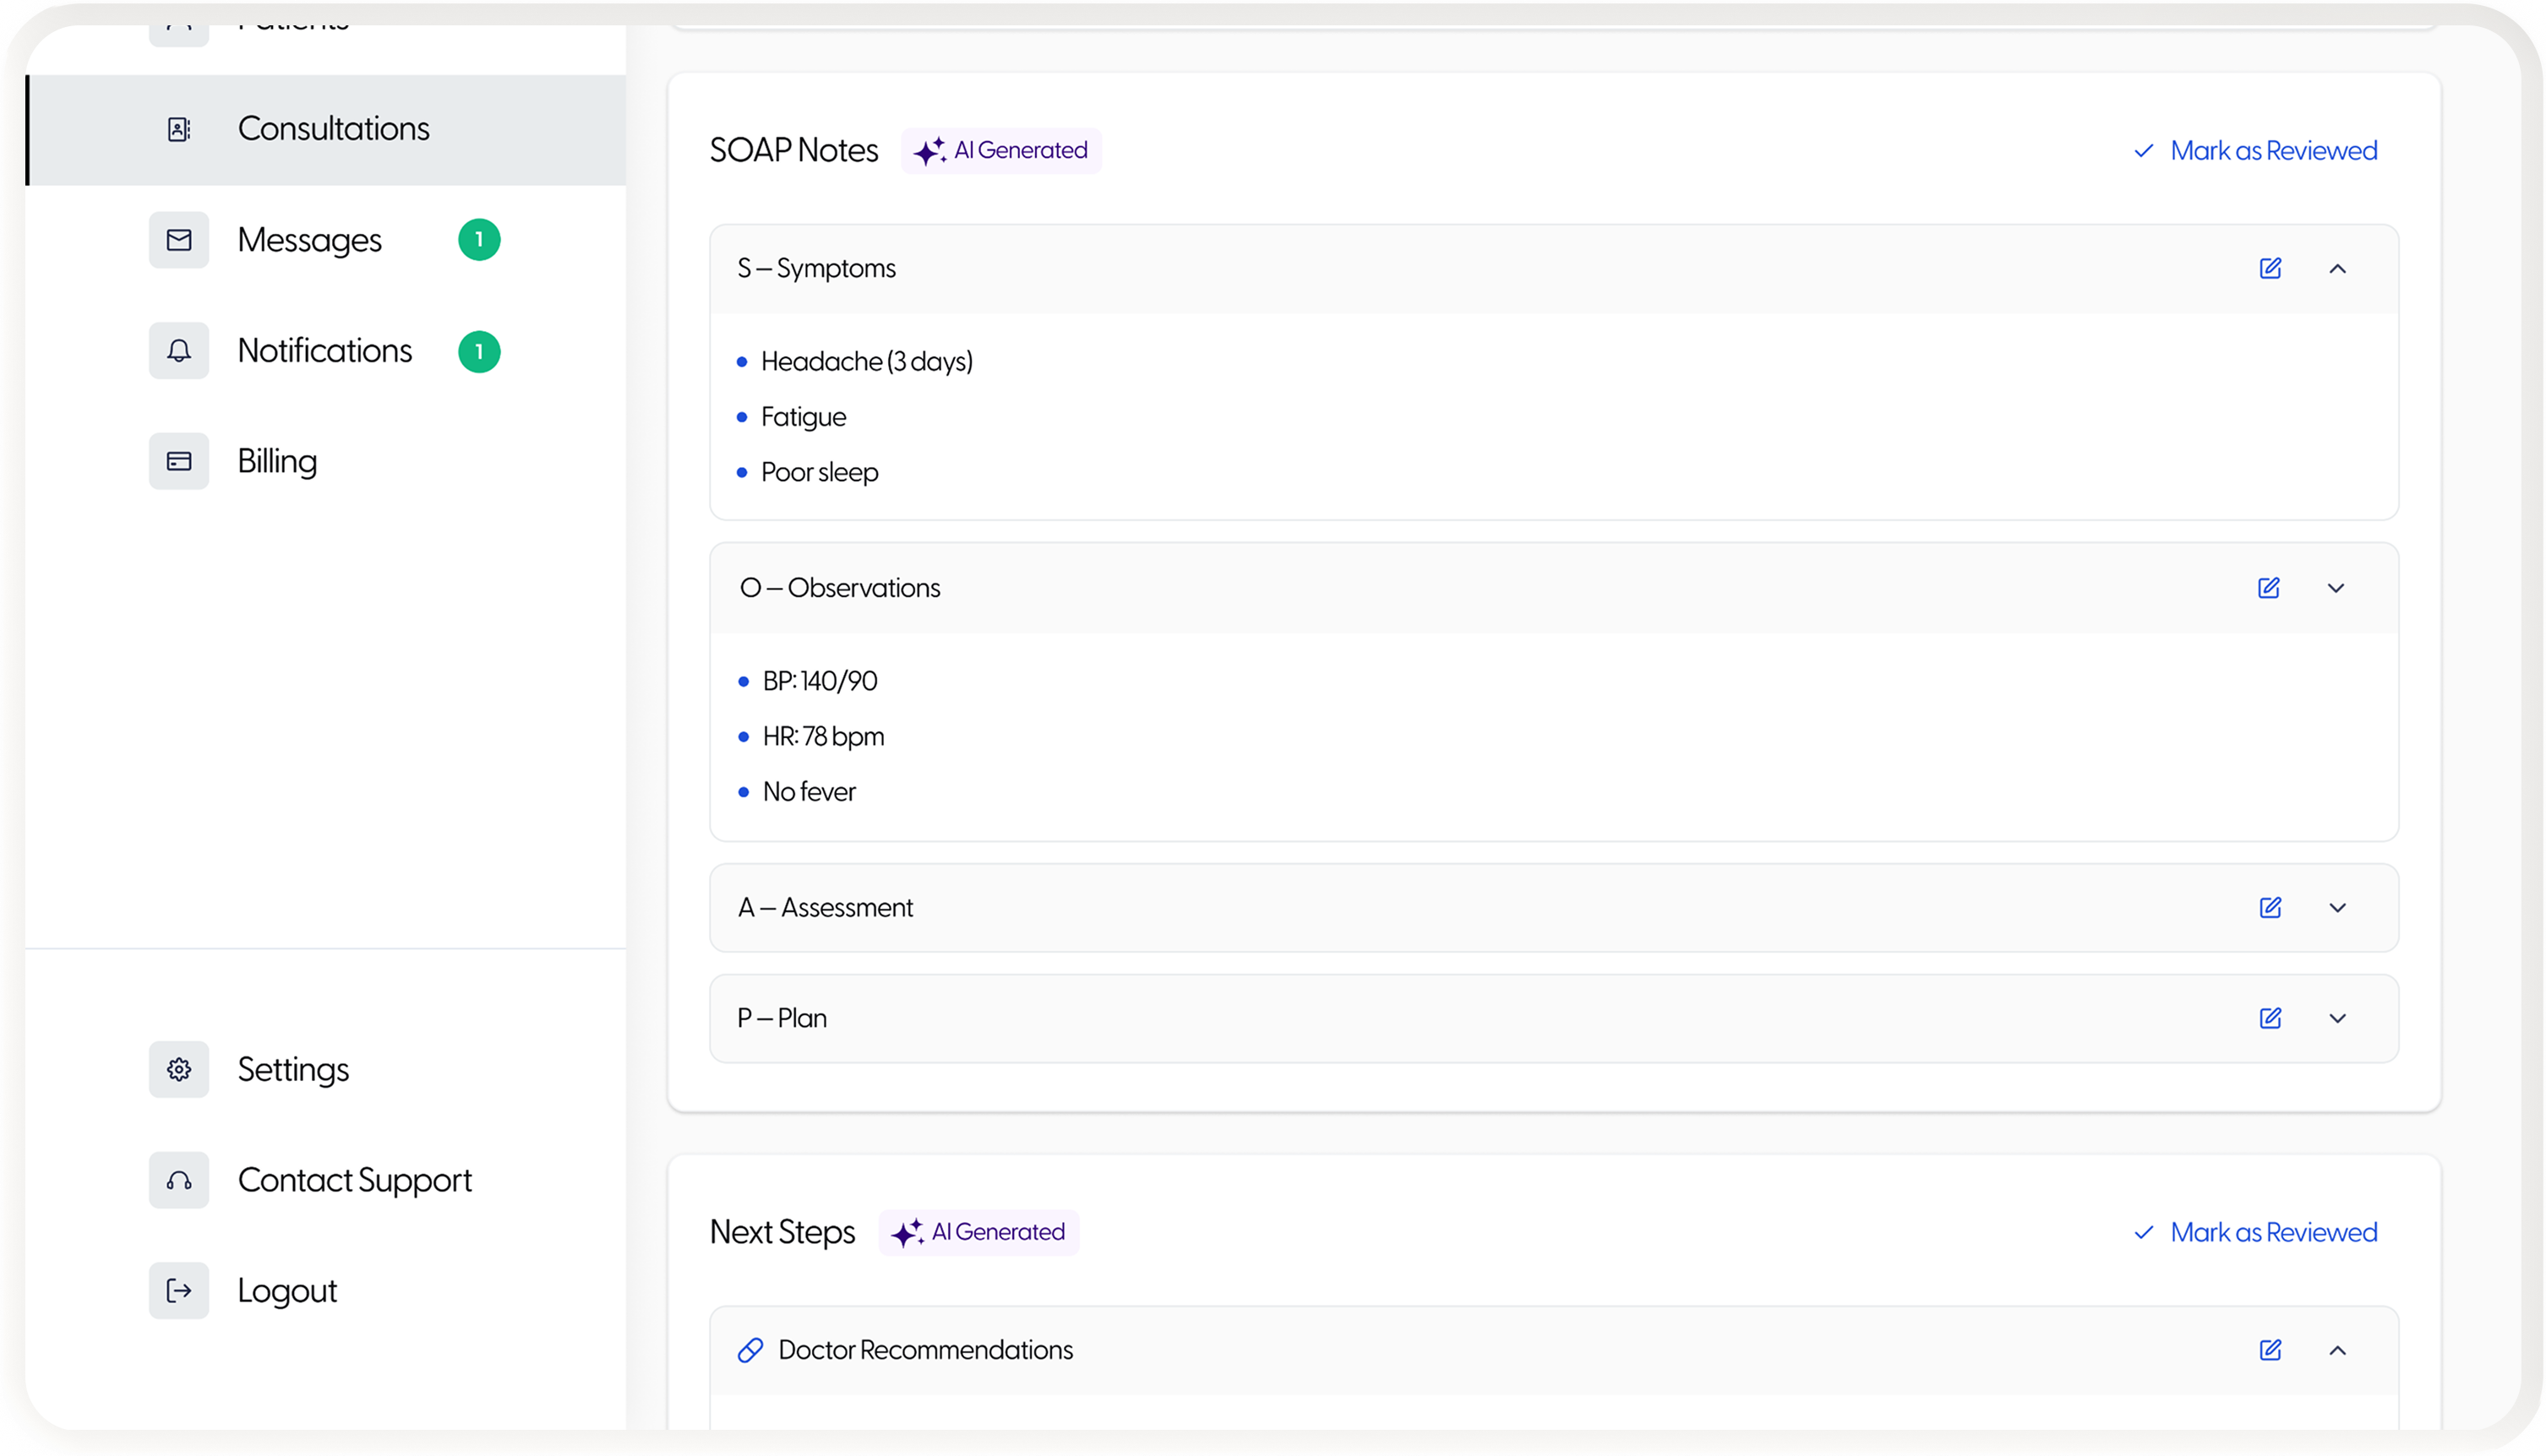Screen dimensions: 2546x1456
Task: Click the sparkle icon in Next Steps AI badge
Action: coord(908,1233)
